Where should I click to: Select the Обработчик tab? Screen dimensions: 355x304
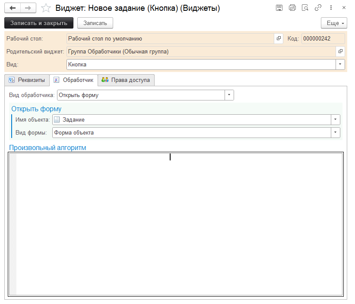73,80
